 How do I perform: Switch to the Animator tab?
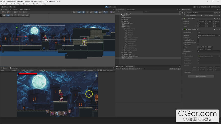(14, 10)
